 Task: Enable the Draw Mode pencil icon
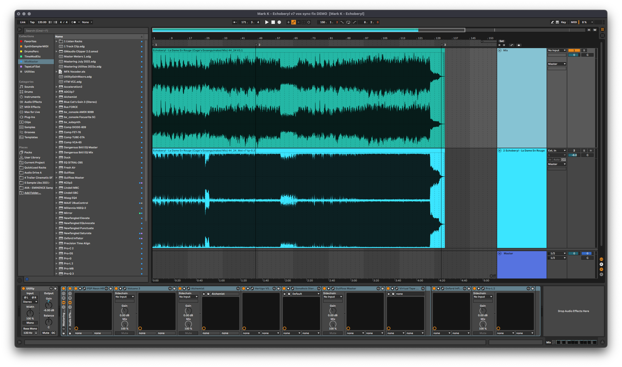pos(552,22)
